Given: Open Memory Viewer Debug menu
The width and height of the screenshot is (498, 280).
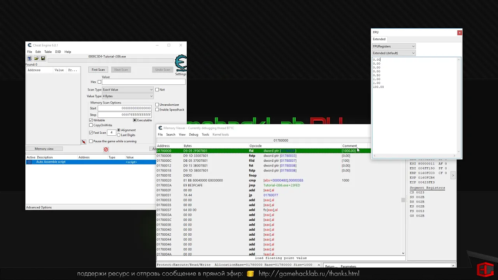Looking at the screenshot, I should [193, 135].
